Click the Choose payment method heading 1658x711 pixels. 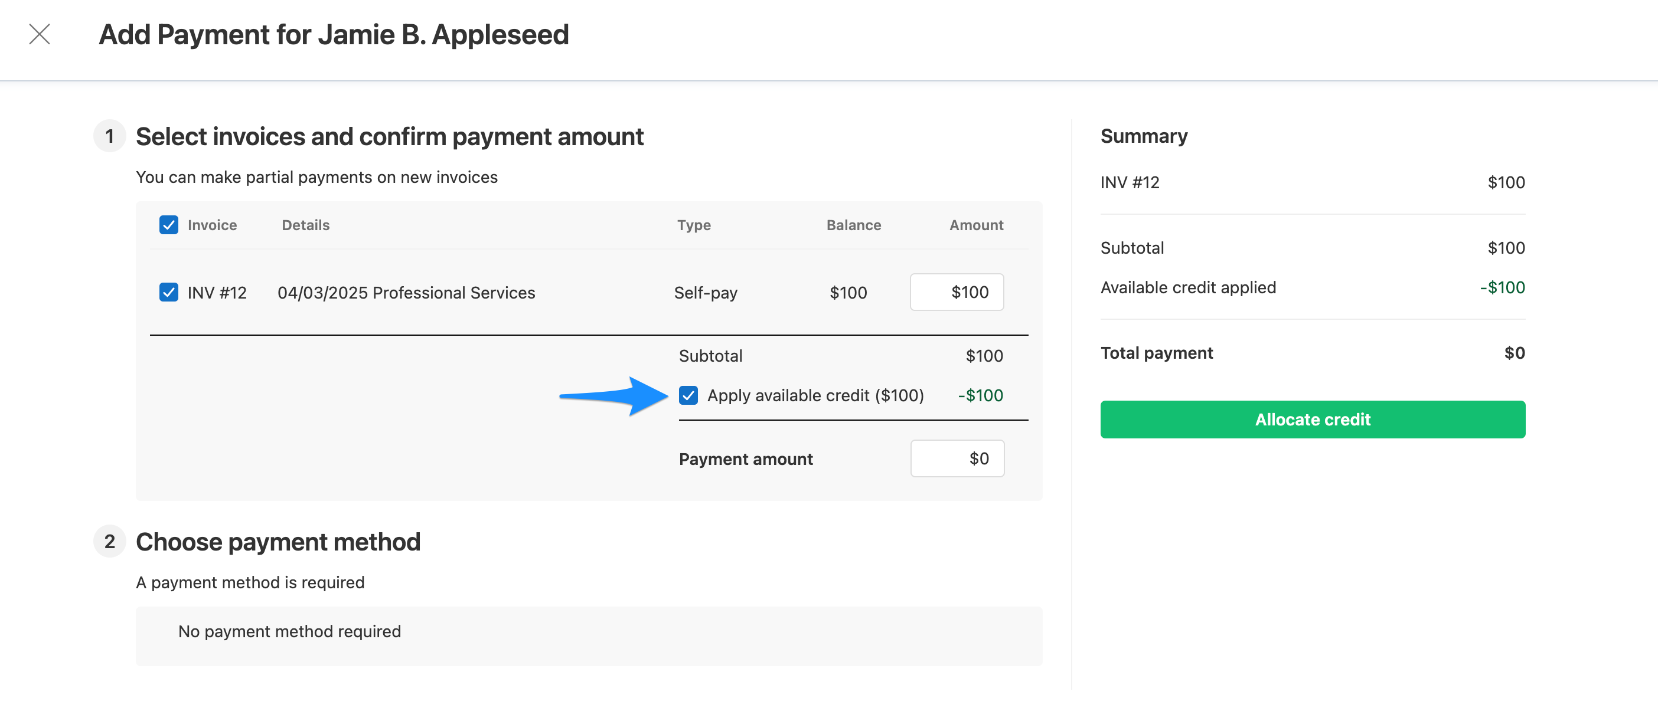coord(278,542)
